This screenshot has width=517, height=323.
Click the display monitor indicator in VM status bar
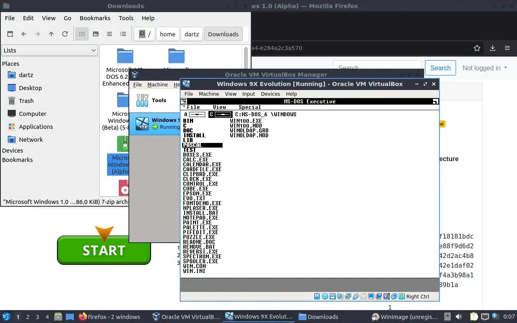point(371,296)
